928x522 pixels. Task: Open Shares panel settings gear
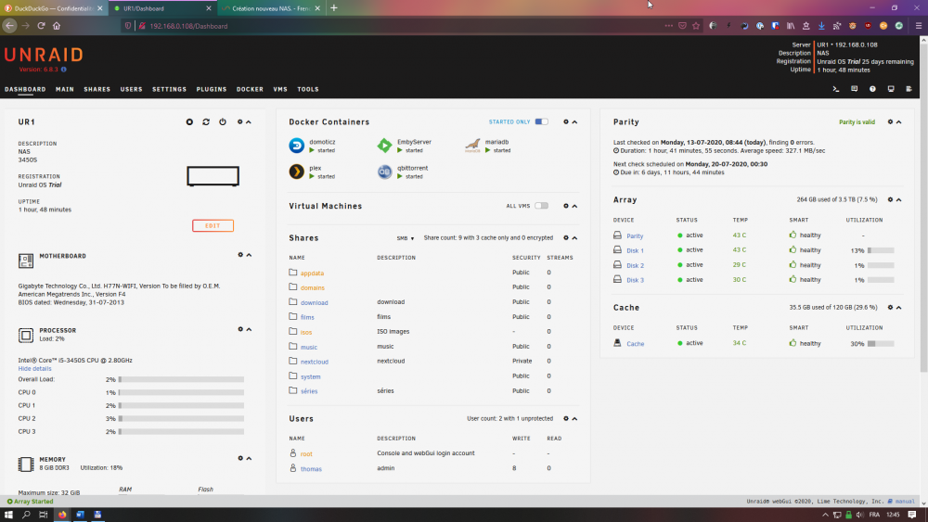[566, 237]
